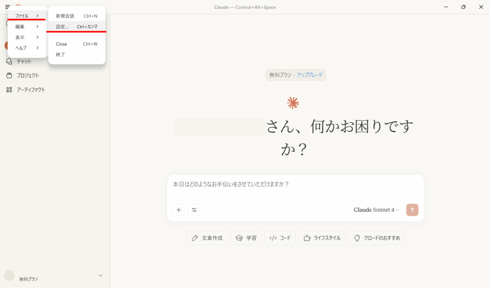Open the search and tools sliders icon
Screen dimensions: 490x288
pos(194,210)
